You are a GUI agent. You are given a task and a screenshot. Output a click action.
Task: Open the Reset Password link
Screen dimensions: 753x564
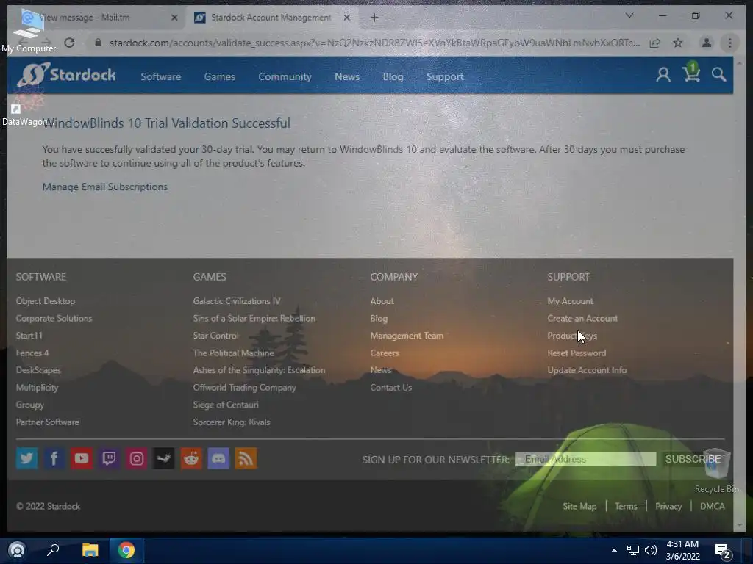577,353
